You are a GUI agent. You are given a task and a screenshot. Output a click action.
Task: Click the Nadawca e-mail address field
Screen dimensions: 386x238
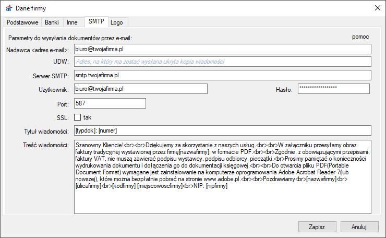(222, 49)
